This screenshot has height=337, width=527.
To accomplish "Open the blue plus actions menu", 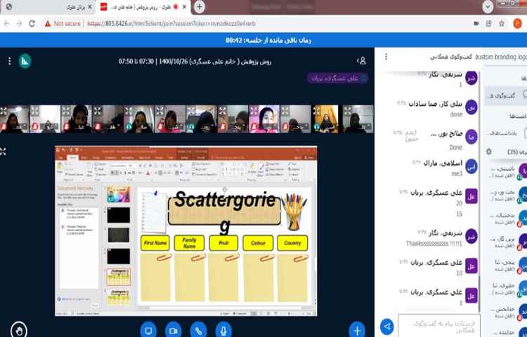I will [x=357, y=331].
